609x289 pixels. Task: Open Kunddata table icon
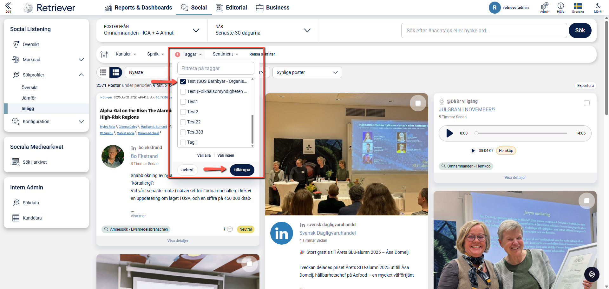pos(16,218)
